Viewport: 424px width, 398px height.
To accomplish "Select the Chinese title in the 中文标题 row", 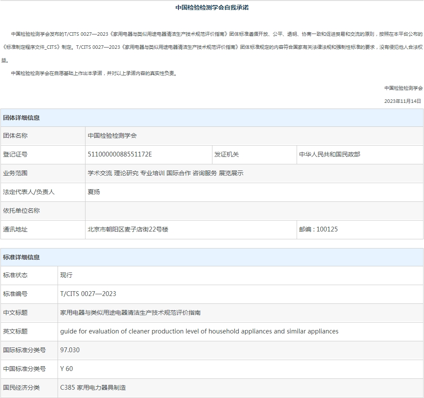I will [x=130, y=313].
